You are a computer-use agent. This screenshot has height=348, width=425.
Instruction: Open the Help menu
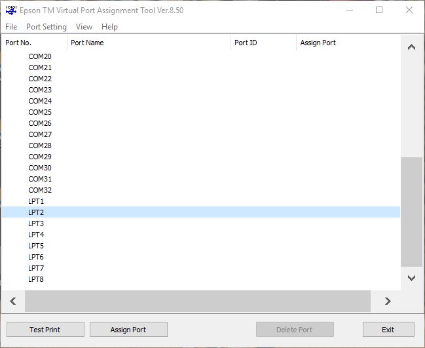tap(110, 27)
